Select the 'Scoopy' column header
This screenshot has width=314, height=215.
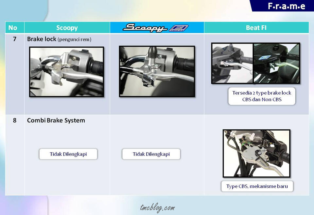pos(67,27)
